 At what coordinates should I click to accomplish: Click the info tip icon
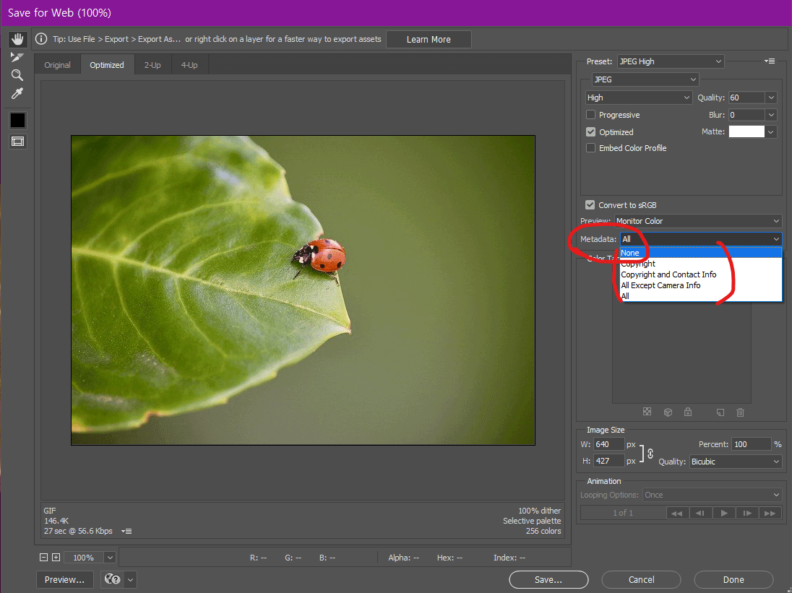tap(41, 39)
